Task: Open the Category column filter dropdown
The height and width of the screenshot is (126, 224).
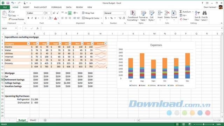Action: pos(28,43)
